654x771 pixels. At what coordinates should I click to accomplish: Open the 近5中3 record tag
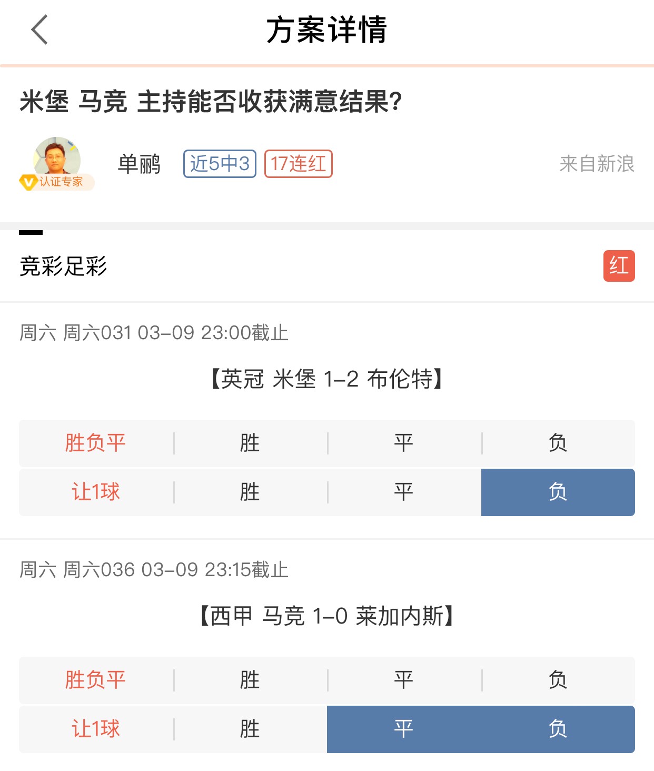coord(220,164)
